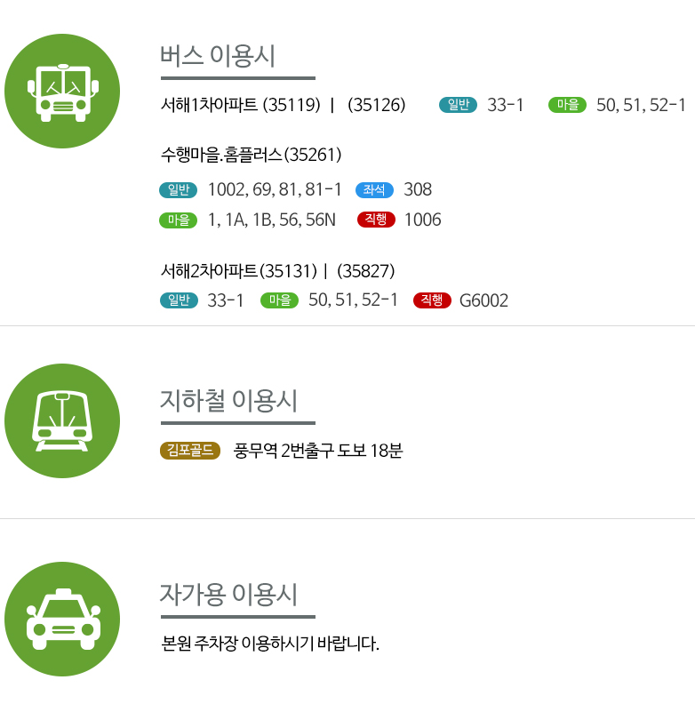
Task: Click the 마을 badge in 서해2차아파트 row
Action: [x=280, y=300]
